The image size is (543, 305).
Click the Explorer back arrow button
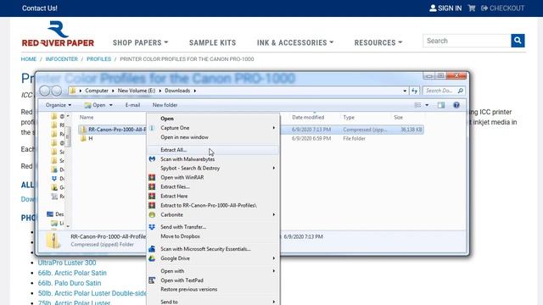click(x=45, y=91)
